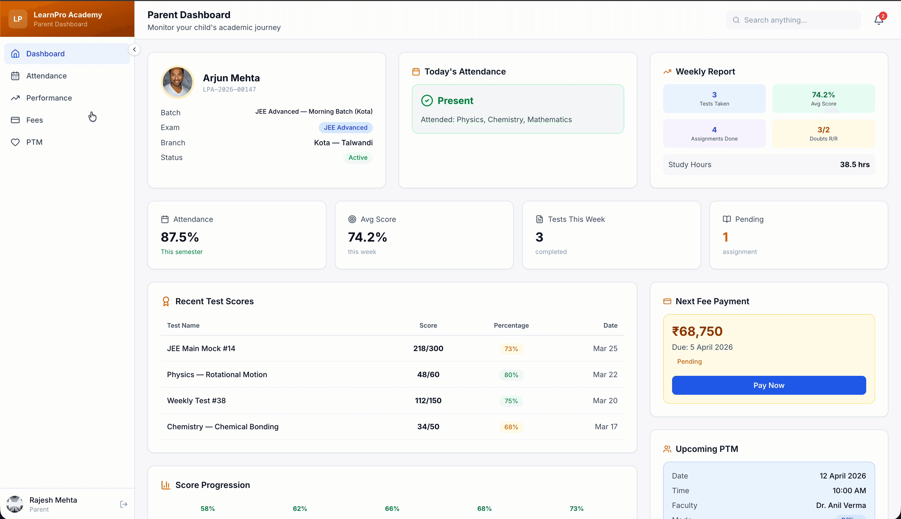Open the notification bell with badge
Screen dimensions: 901x519
(x=878, y=19)
